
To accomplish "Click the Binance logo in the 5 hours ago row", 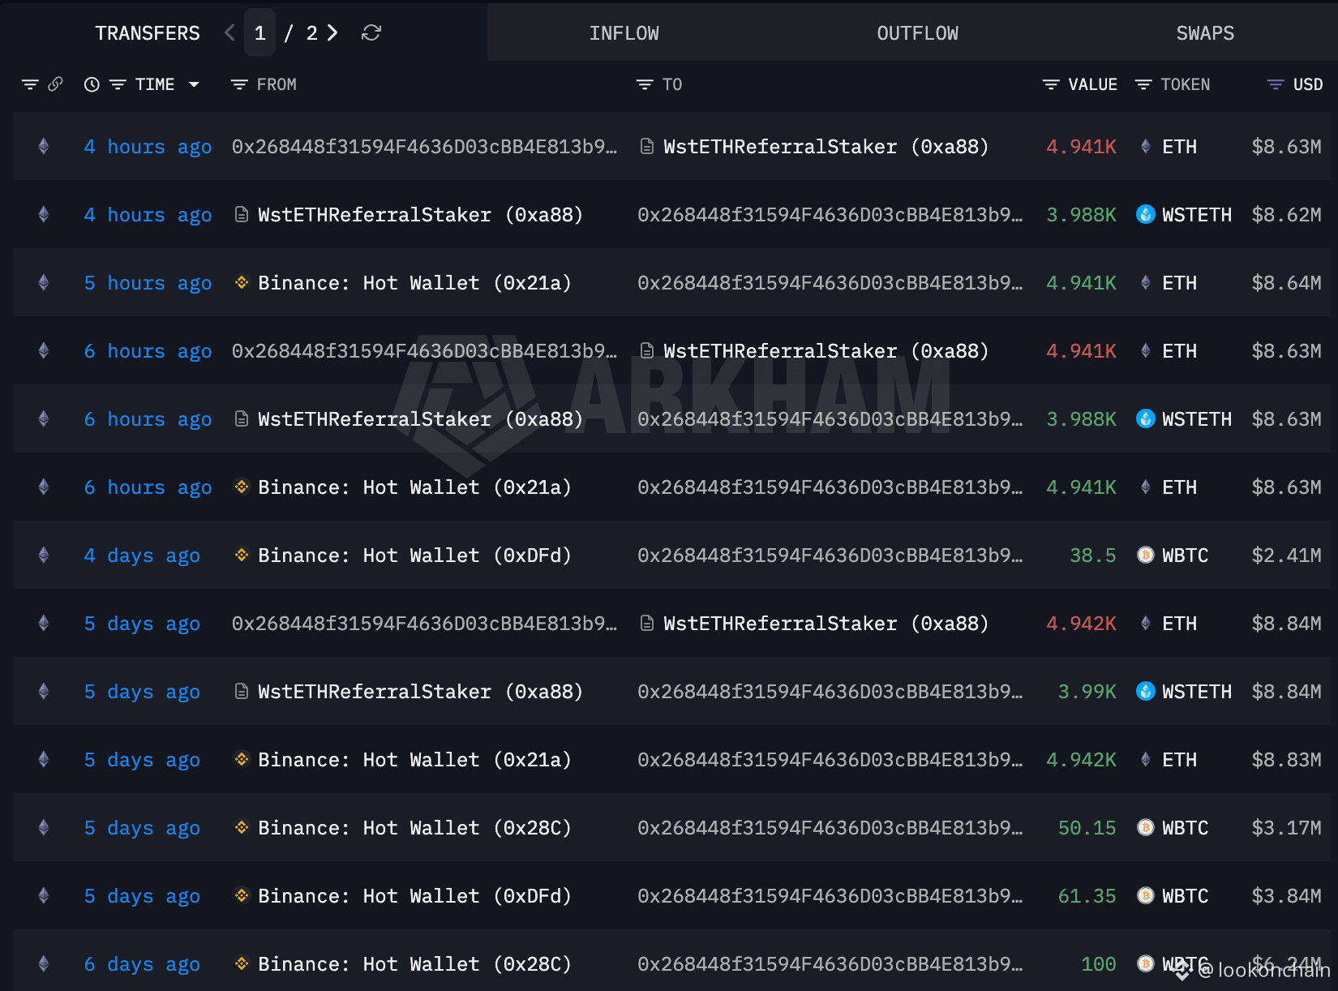I will pyautogui.click(x=241, y=283).
